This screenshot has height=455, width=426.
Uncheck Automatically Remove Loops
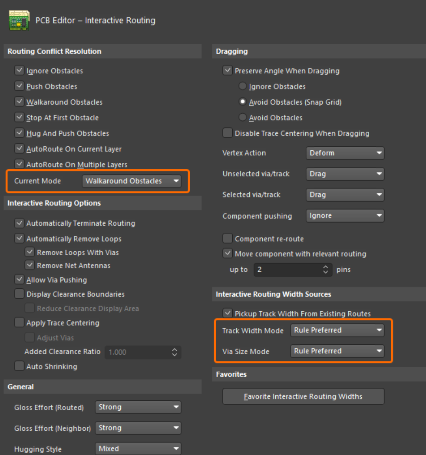point(19,239)
